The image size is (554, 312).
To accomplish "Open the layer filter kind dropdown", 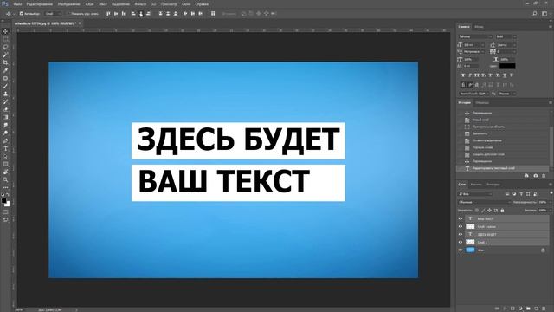I will click(475, 194).
